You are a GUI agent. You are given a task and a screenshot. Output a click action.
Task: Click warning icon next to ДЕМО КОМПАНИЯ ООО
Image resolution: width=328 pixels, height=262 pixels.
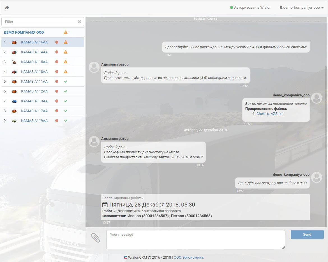tap(66, 33)
